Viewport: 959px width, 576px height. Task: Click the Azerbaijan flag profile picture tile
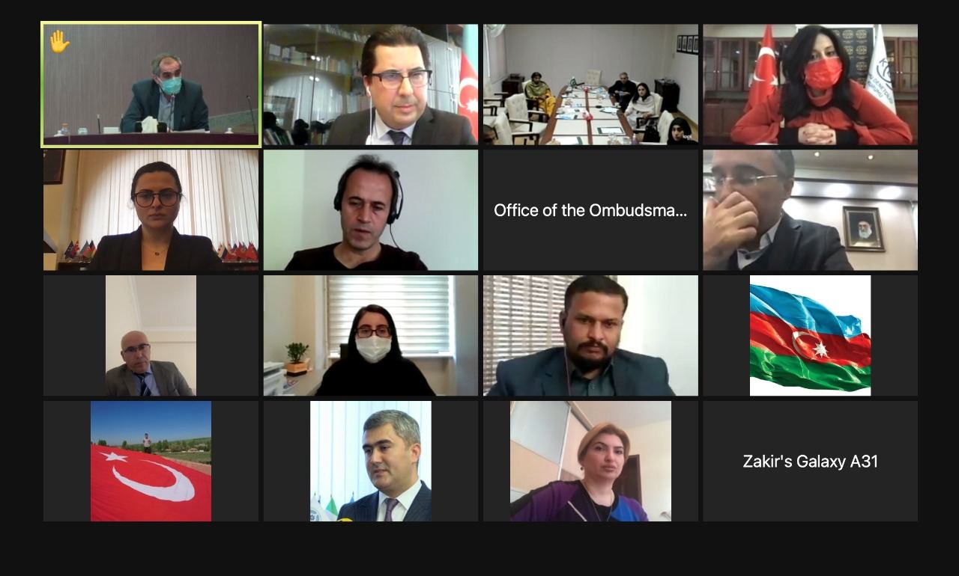(x=810, y=335)
